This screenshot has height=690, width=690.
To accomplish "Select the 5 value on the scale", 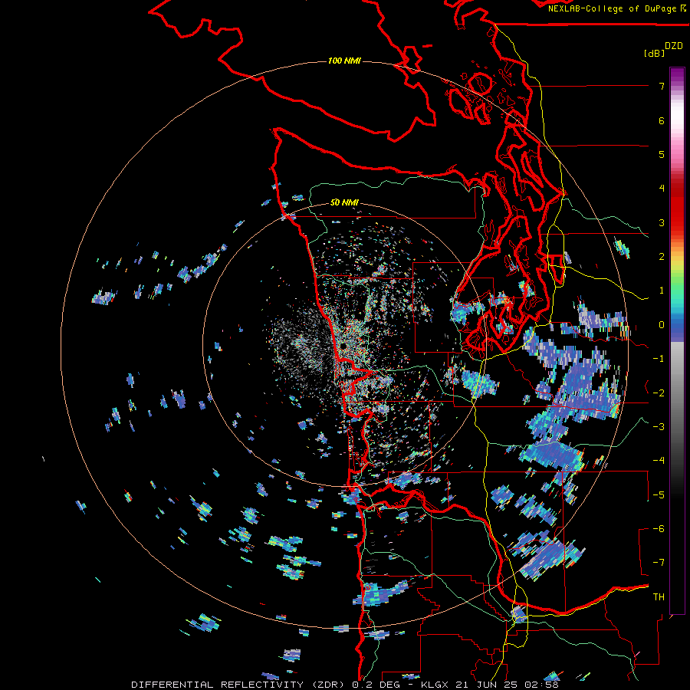I will (662, 154).
